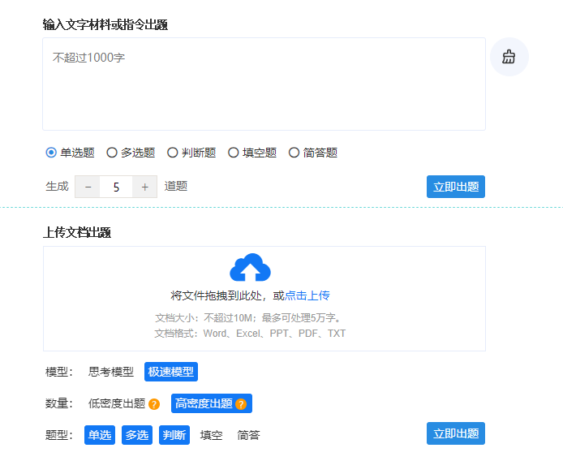This screenshot has height=461, width=563.
Task: Select the 多选题 radio button
Action: coord(112,153)
